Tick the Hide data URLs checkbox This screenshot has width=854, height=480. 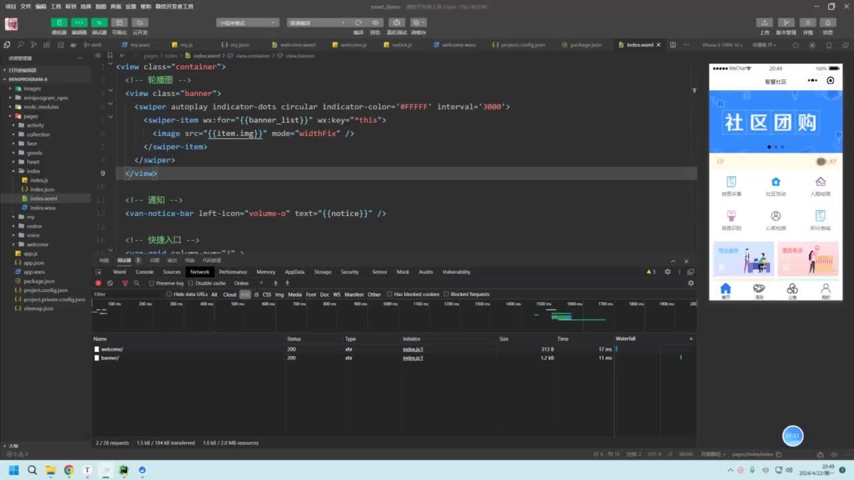[169, 294]
